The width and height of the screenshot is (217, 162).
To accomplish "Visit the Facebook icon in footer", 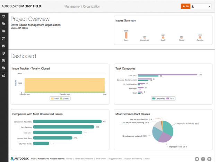I will (203, 159).
